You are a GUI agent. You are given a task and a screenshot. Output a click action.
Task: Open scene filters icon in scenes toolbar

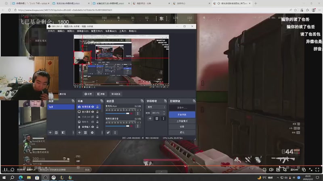(x=63, y=133)
